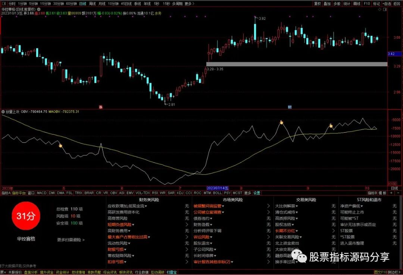Screen dimensions: 403x275
Task: Click 指标B tab
Action: (x=372, y=193)
